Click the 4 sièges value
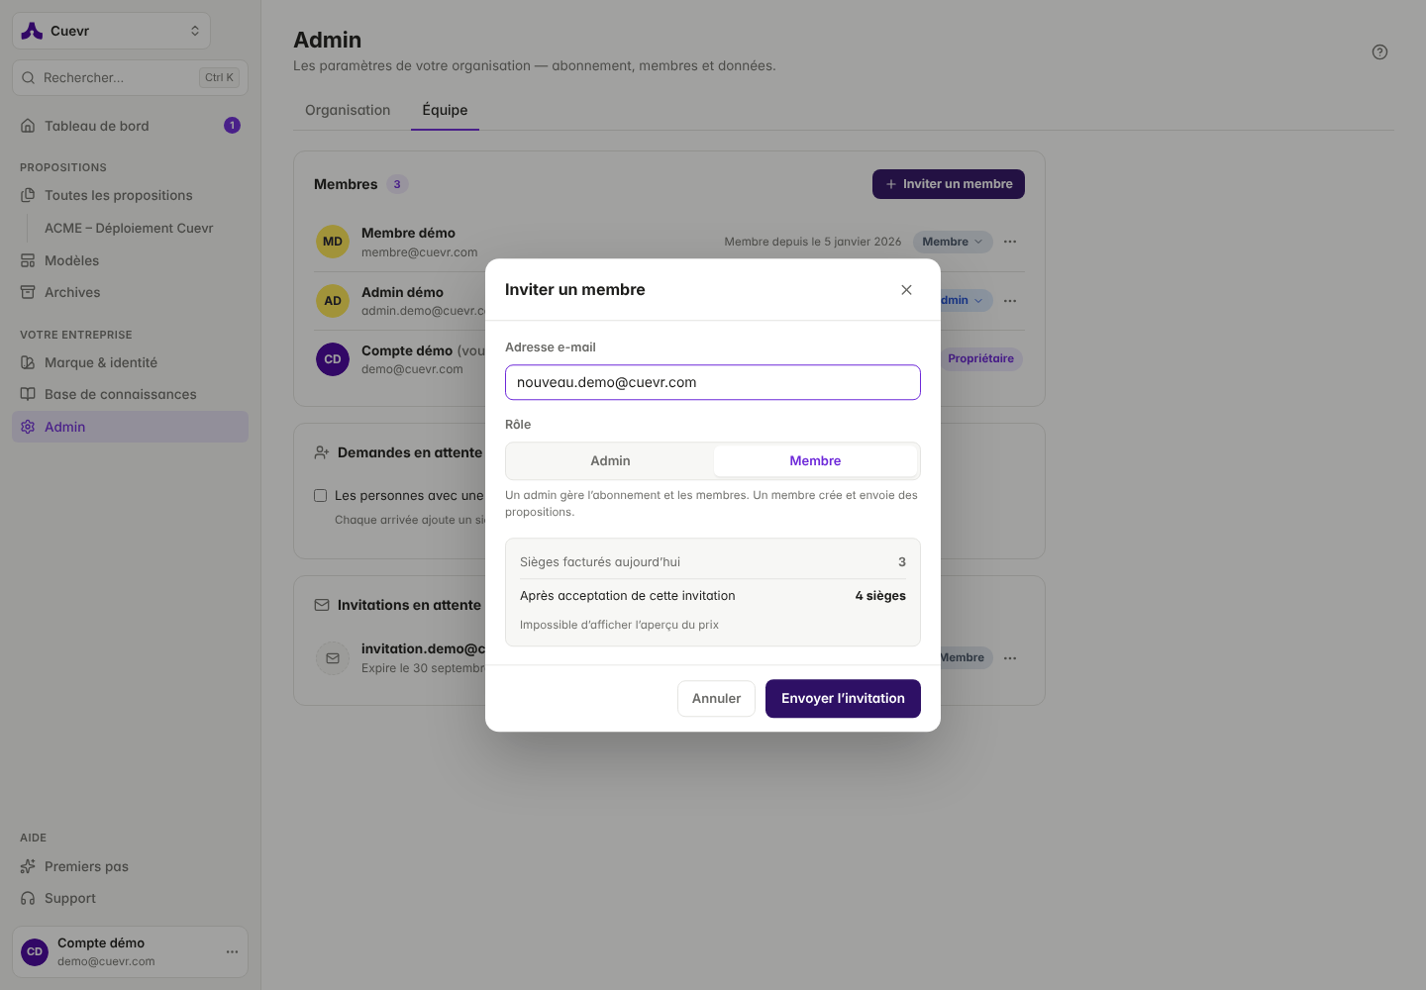1426x990 pixels. pos(880,596)
